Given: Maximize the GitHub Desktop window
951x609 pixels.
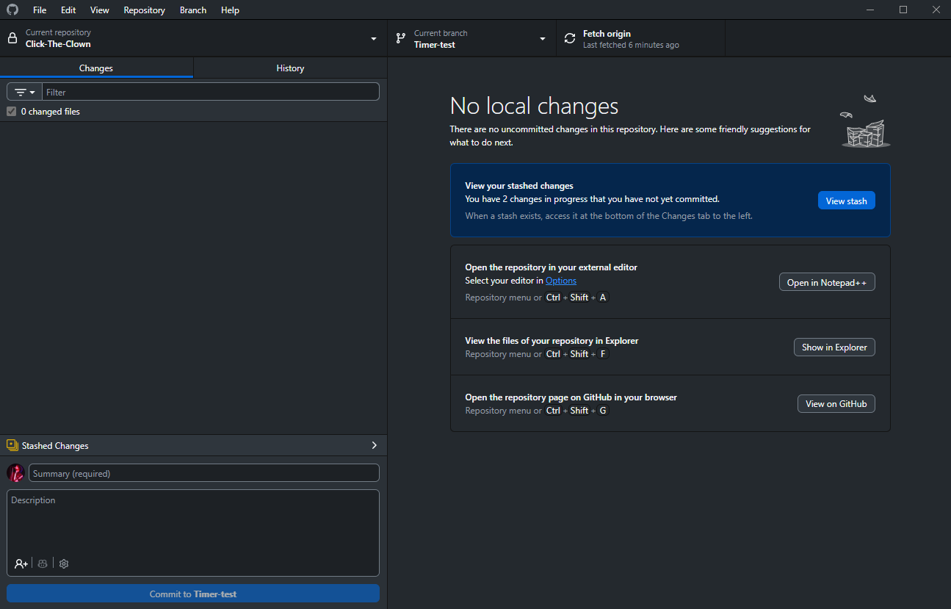Looking at the screenshot, I should 903,10.
